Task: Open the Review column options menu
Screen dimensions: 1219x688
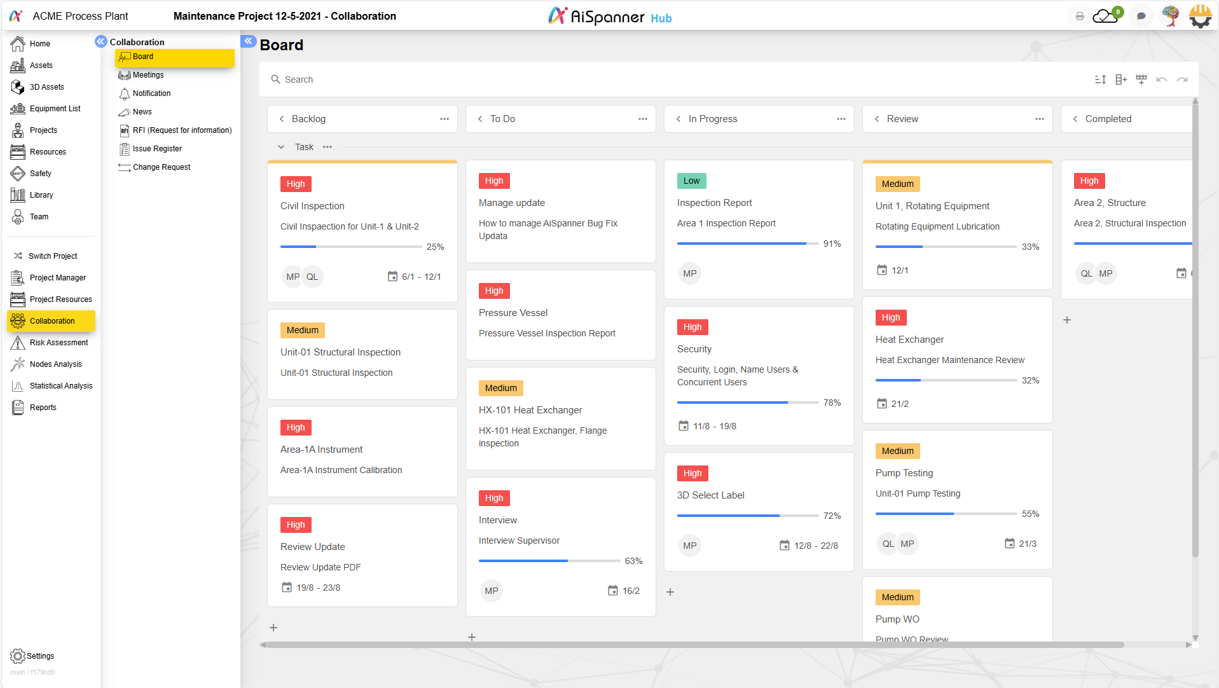Action: 1040,119
